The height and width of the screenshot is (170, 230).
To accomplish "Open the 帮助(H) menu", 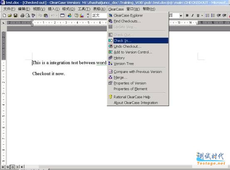I will click(149, 9).
